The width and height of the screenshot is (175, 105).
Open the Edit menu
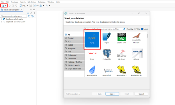7,2
